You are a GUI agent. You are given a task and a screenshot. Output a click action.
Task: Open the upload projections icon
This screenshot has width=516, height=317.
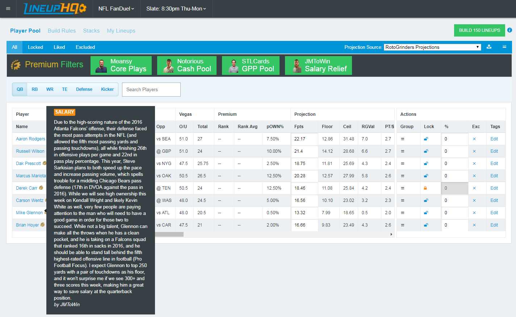tap(489, 47)
